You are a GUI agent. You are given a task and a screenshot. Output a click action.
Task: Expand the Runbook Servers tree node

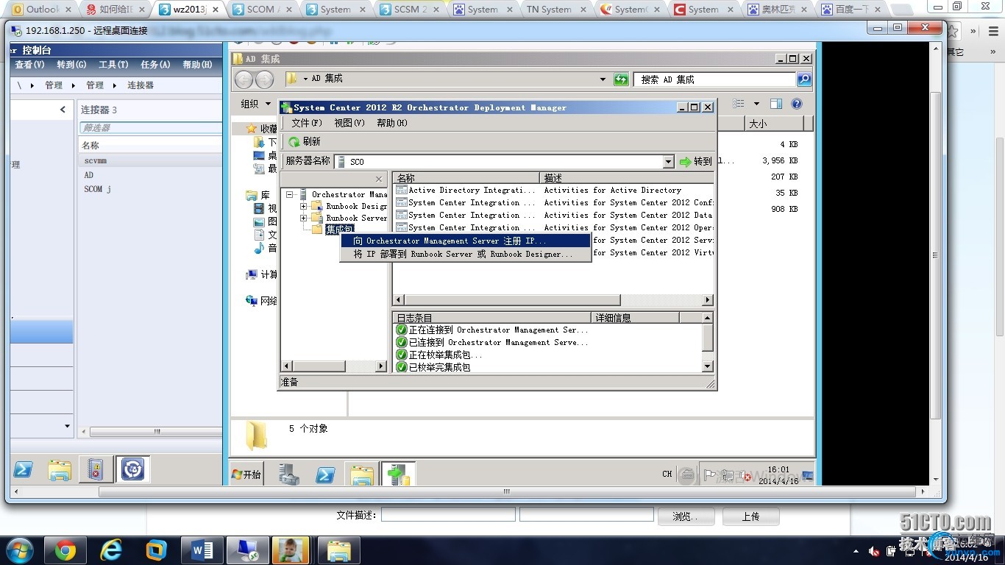coord(303,218)
